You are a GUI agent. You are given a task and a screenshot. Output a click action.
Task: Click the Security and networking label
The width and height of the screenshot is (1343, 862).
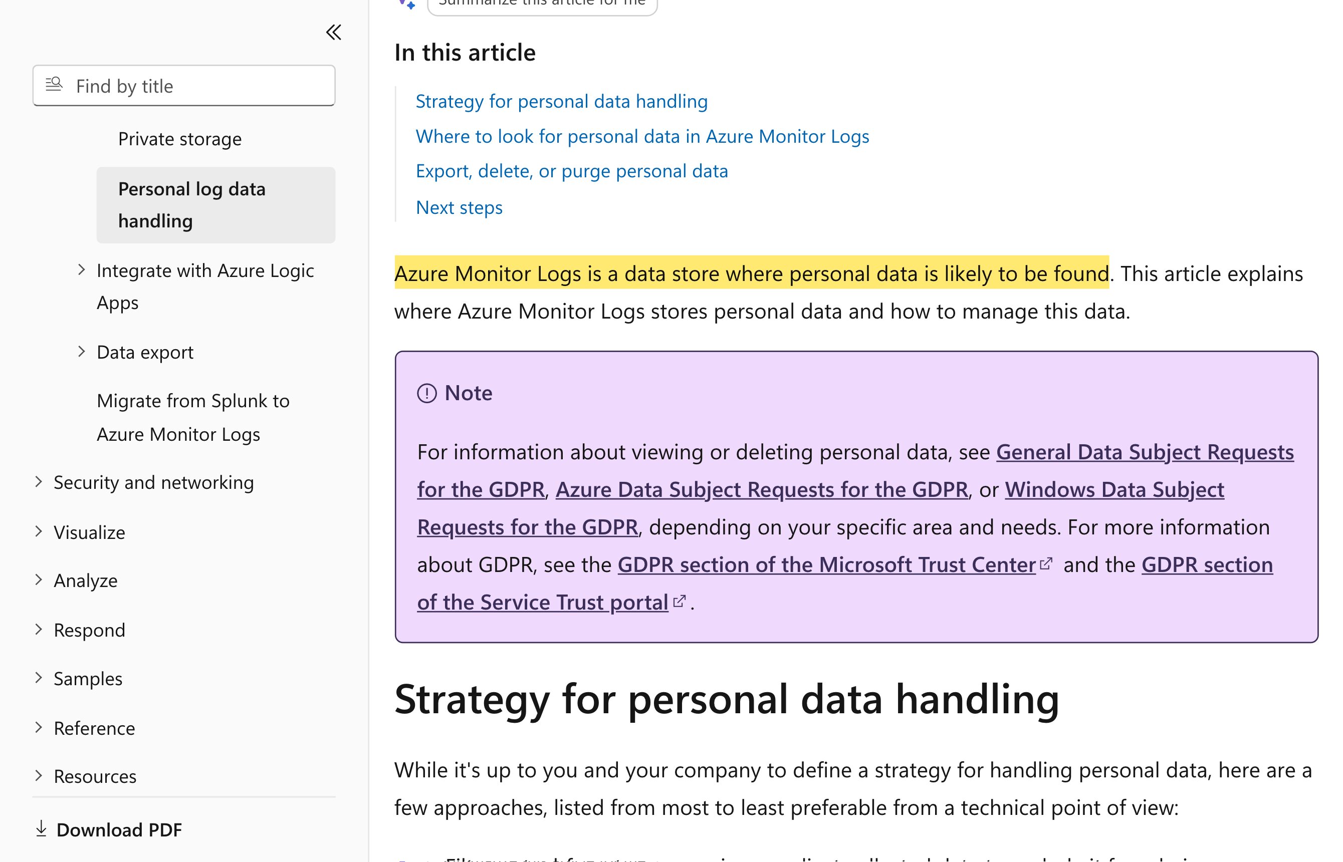point(153,482)
